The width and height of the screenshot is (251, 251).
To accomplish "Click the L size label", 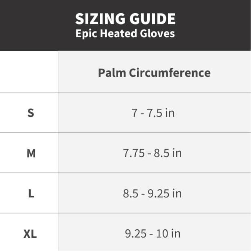I will (31, 194).
